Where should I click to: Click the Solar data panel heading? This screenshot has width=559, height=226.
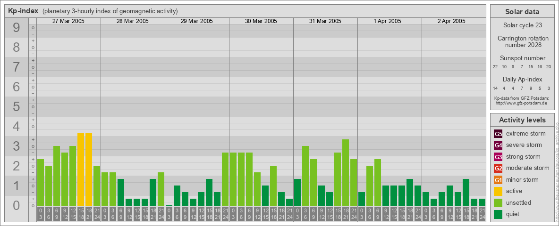tap(522, 12)
